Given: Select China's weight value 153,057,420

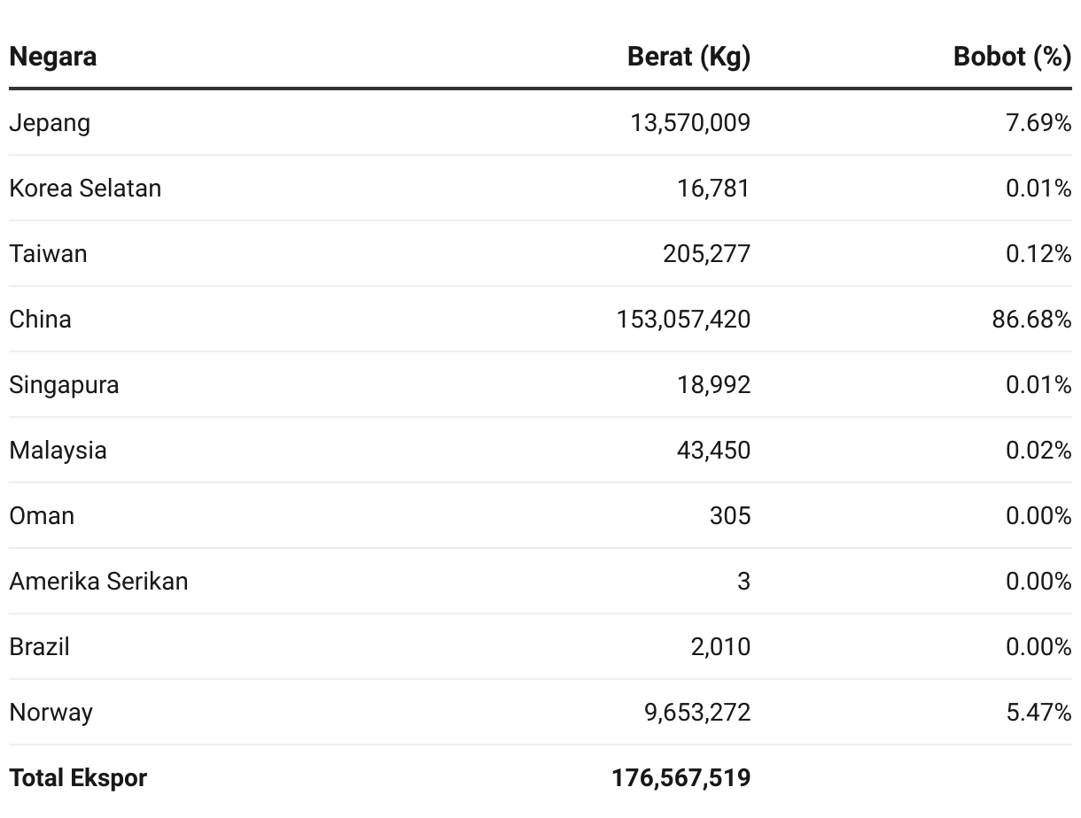Looking at the screenshot, I should tap(683, 320).
